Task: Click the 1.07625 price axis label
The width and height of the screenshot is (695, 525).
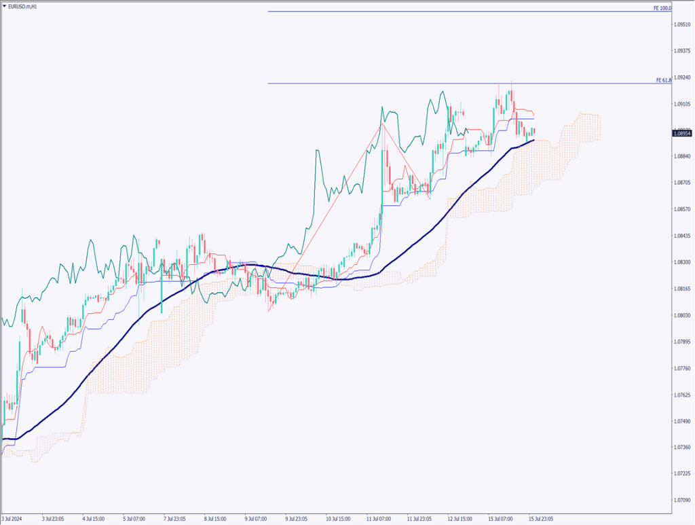Action: coord(682,395)
